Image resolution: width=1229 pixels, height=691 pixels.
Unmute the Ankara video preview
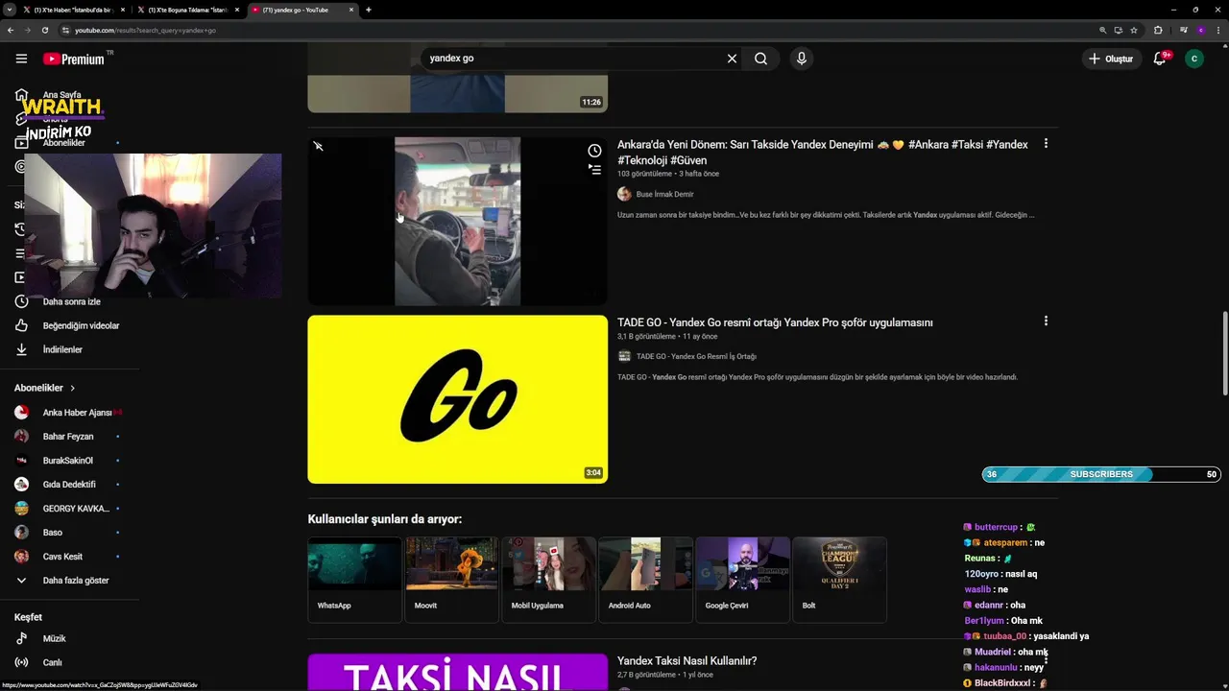pyautogui.click(x=318, y=146)
